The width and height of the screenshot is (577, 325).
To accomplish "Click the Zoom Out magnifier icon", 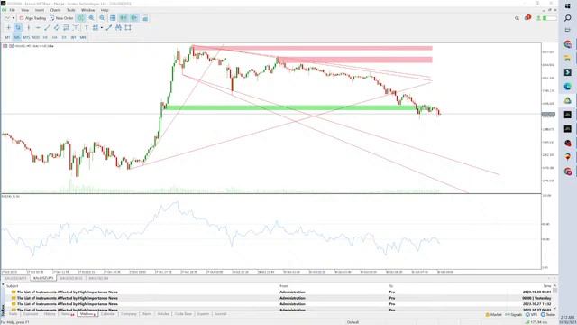I will tap(102, 18).
